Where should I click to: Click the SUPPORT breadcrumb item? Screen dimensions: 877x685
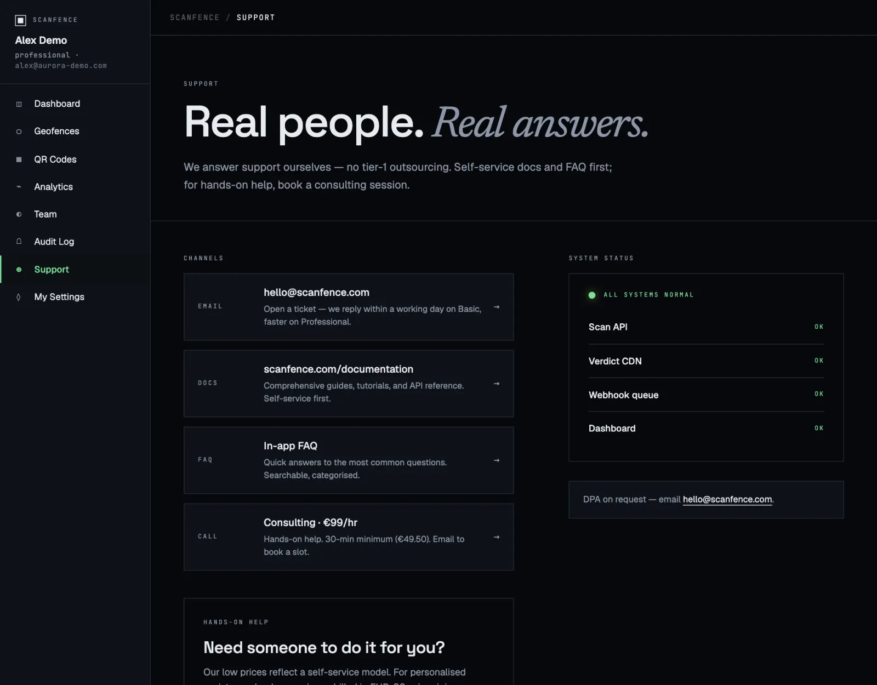(x=256, y=18)
